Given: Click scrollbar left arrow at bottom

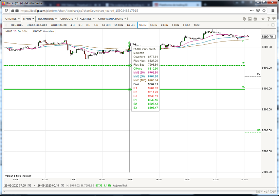Looking at the screenshot, I should coord(5,191).
